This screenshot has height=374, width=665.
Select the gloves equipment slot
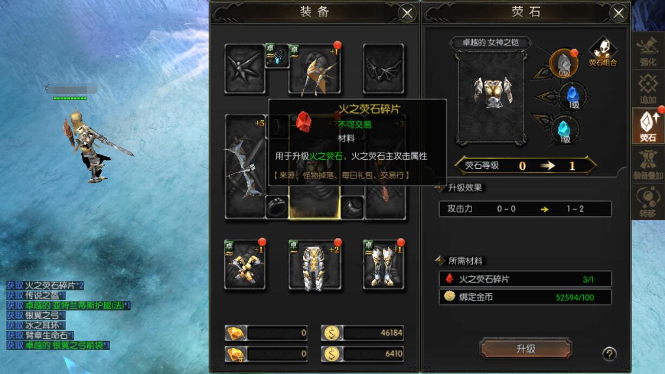tap(245, 265)
